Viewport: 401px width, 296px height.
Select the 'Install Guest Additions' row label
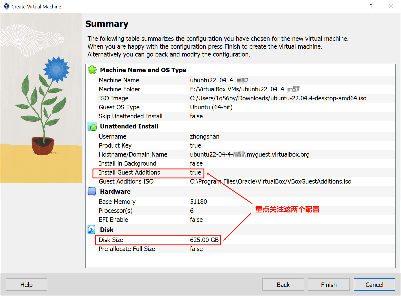point(130,172)
